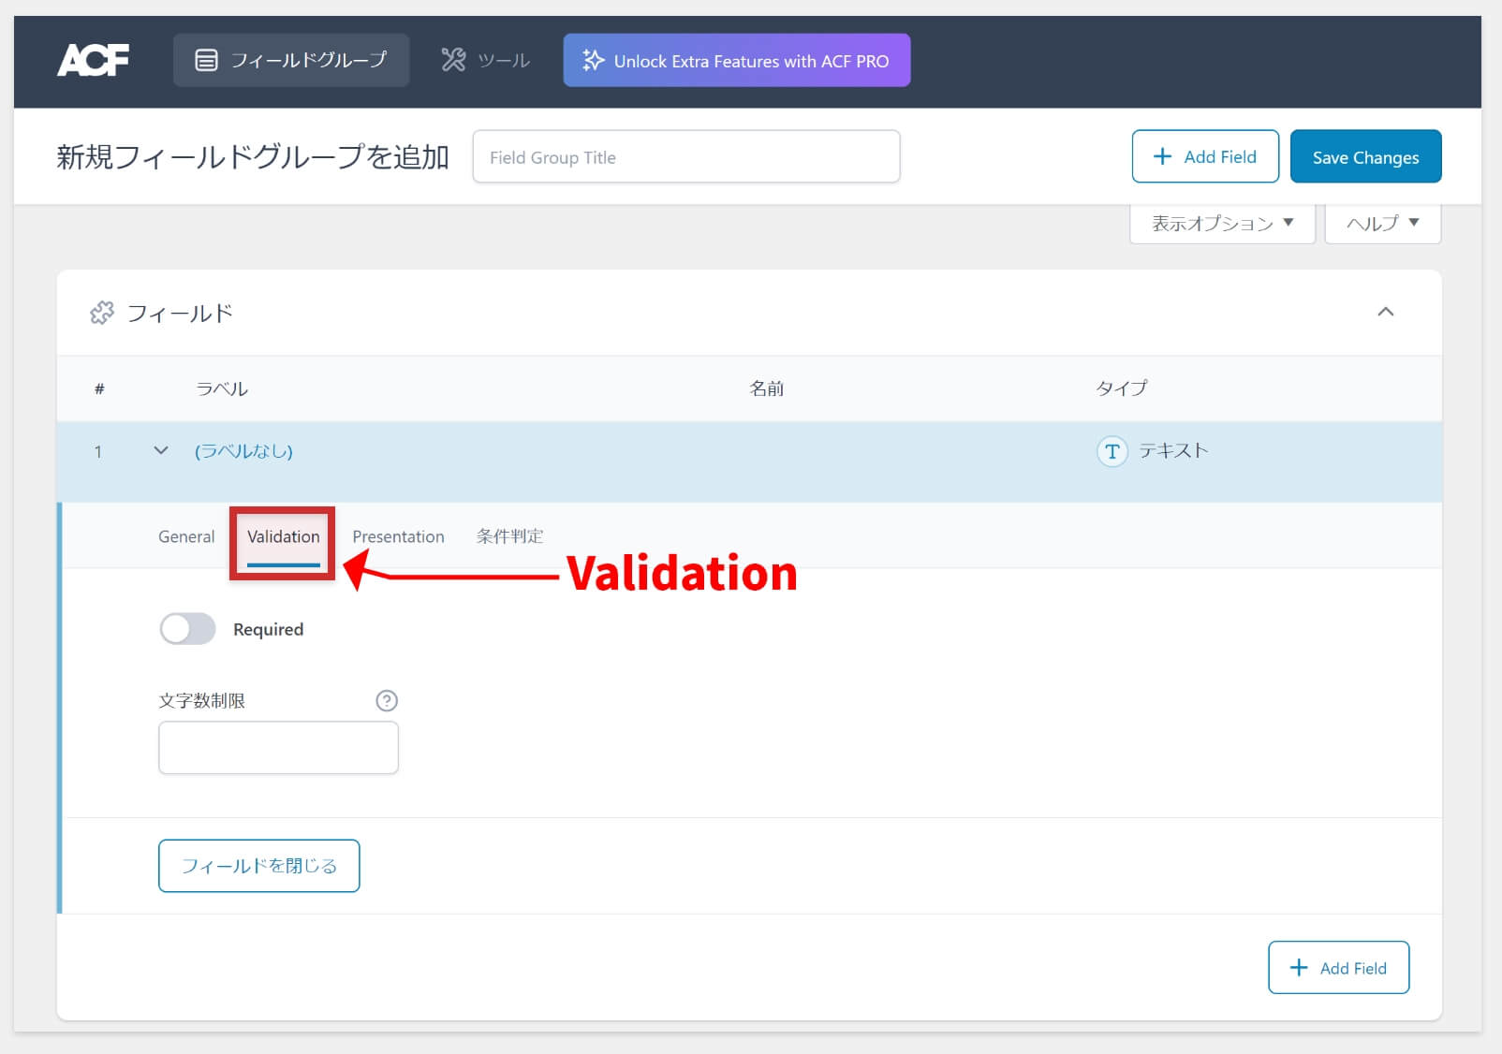Image resolution: width=1502 pixels, height=1054 pixels.
Task: Click the タイプ column header
Action: tap(1121, 388)
